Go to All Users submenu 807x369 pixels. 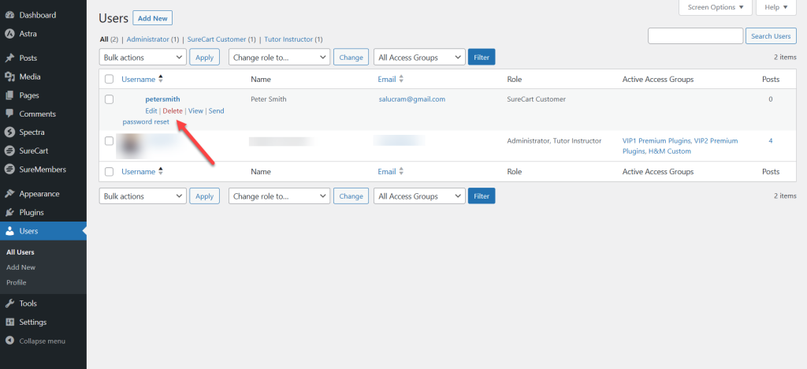[20, 252]
